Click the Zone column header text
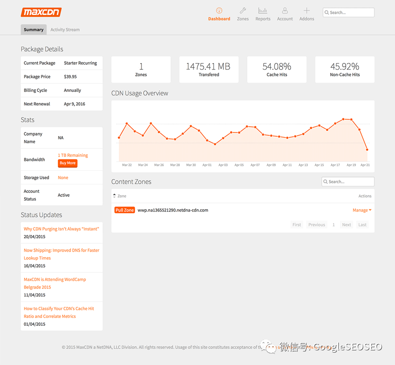The height and width of the screenshot is (365, 395). click(x=122, y=196)
